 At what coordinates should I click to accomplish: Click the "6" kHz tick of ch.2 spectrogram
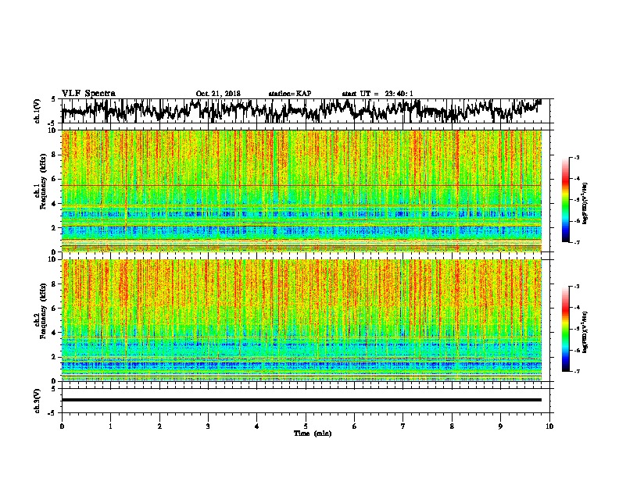point(55,309)
